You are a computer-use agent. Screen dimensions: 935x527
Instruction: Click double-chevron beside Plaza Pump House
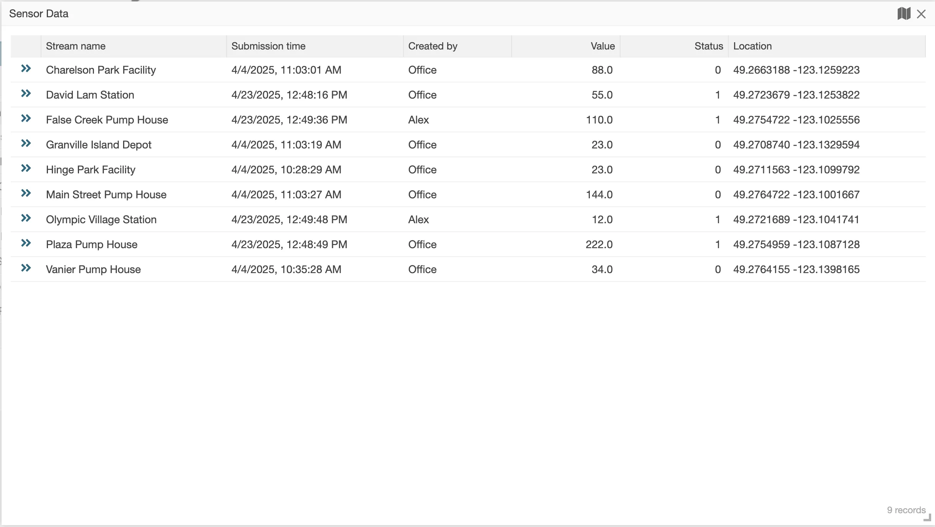tap(26, 243)
